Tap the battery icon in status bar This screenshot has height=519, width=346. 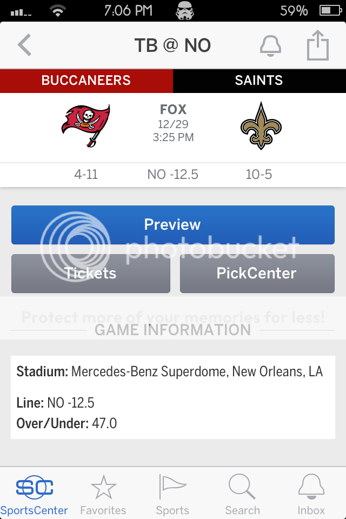(x=330, y=11)
